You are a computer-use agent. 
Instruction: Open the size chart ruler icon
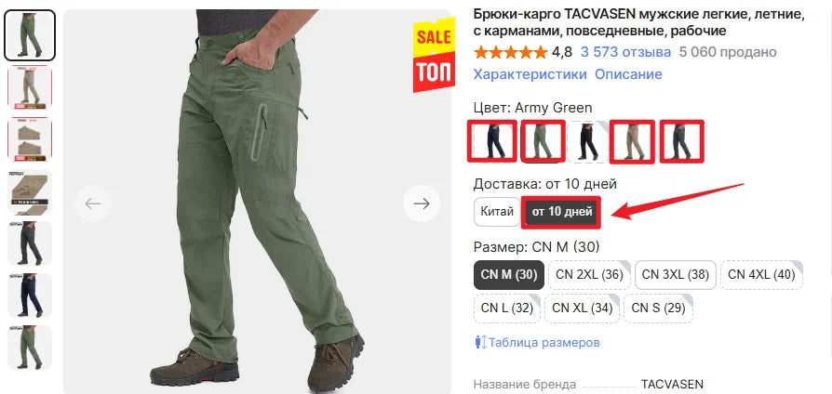[480, 342]
